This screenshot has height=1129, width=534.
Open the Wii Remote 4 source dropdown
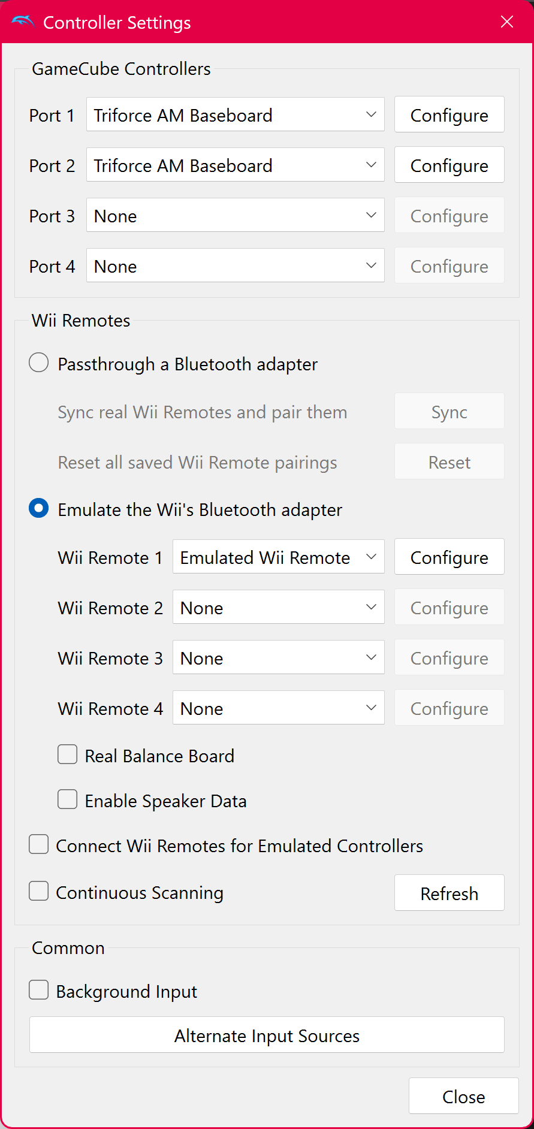279,708
